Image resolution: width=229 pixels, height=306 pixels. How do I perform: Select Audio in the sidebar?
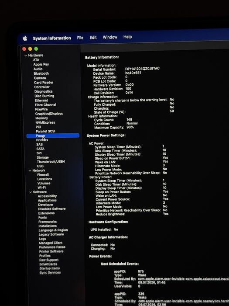(38, 69)
